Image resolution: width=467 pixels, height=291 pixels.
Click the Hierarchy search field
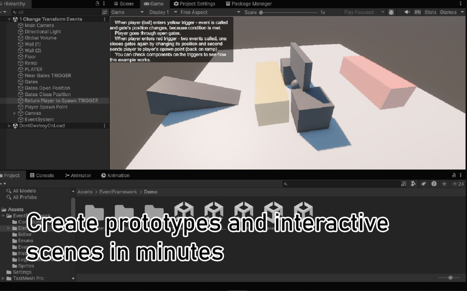coord(56,12)
